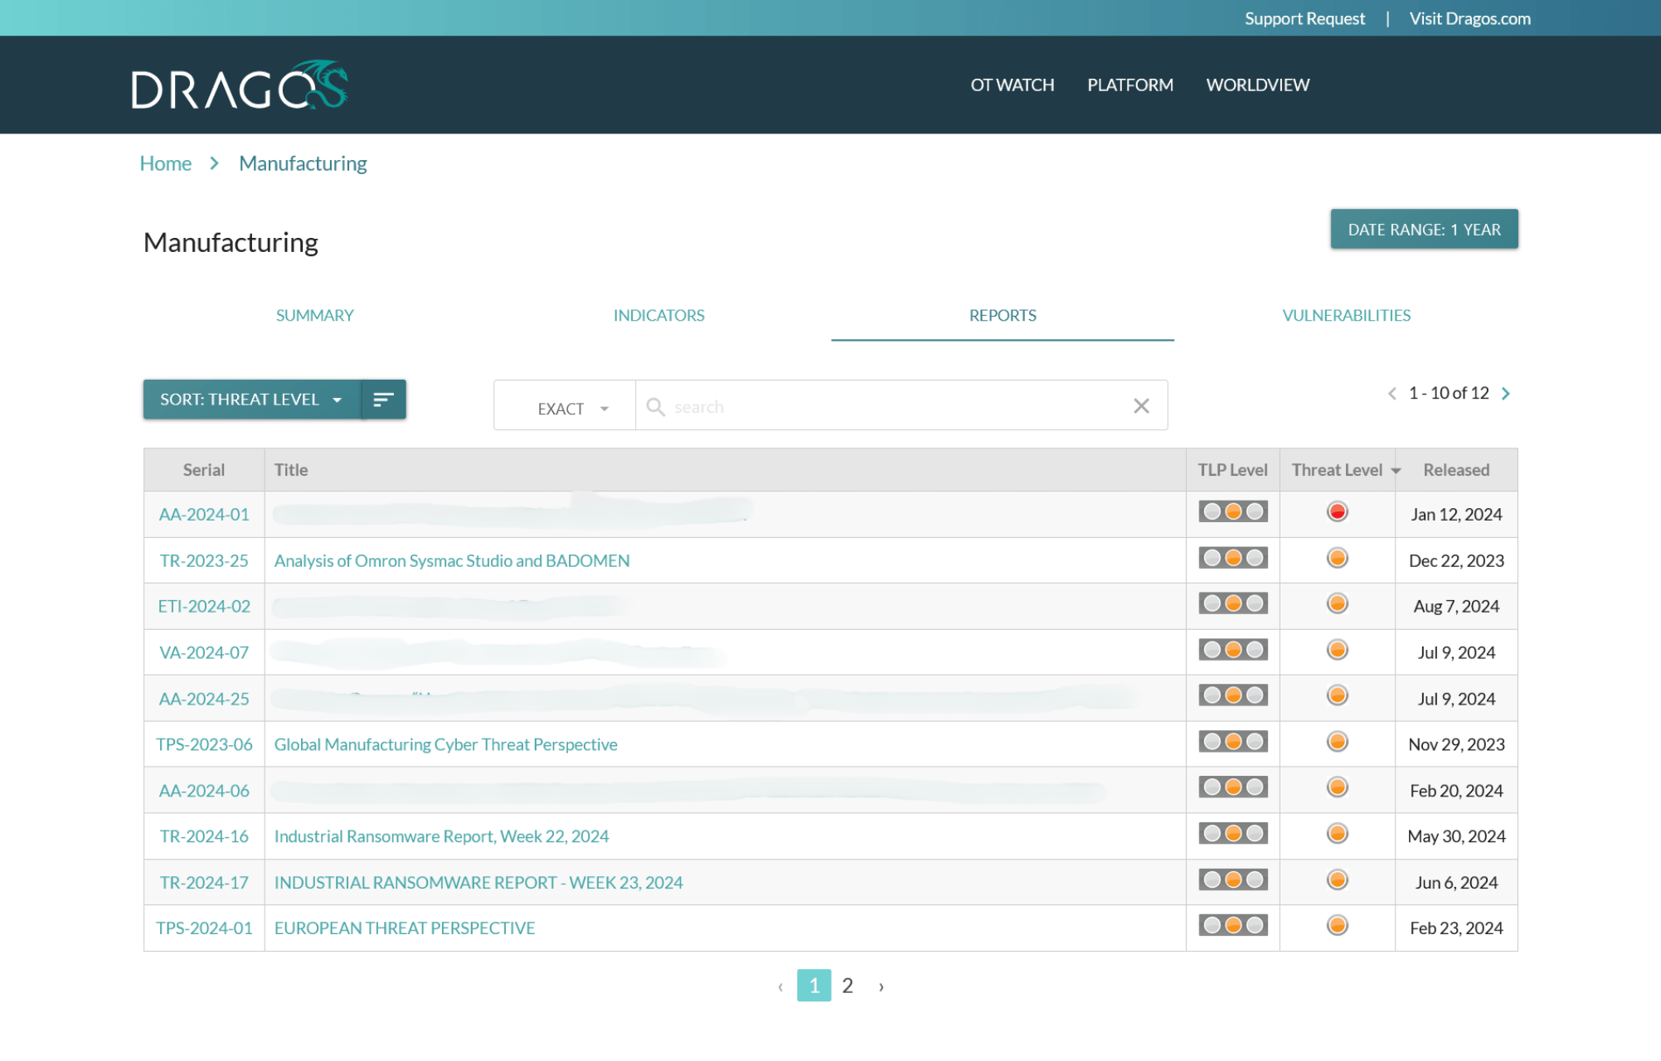
Task: Click the threat level icon for VA-2024-07
Action: (x=1337, y=650)
